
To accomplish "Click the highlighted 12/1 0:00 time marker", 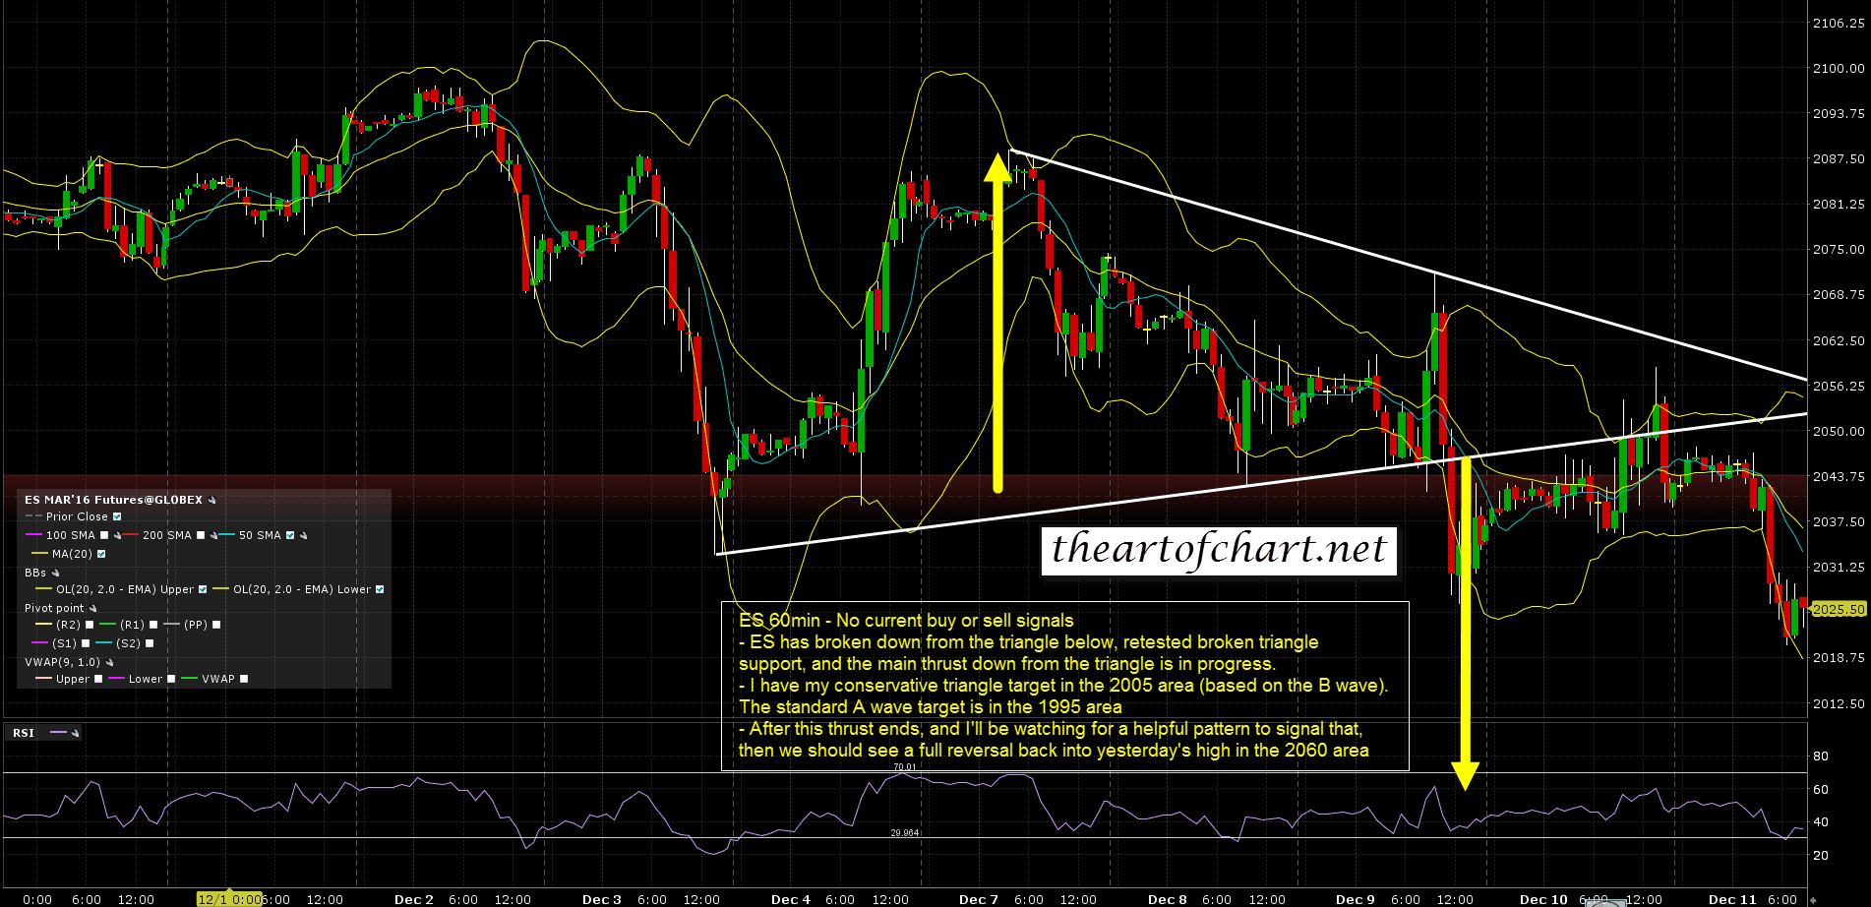I will (230, 899).
